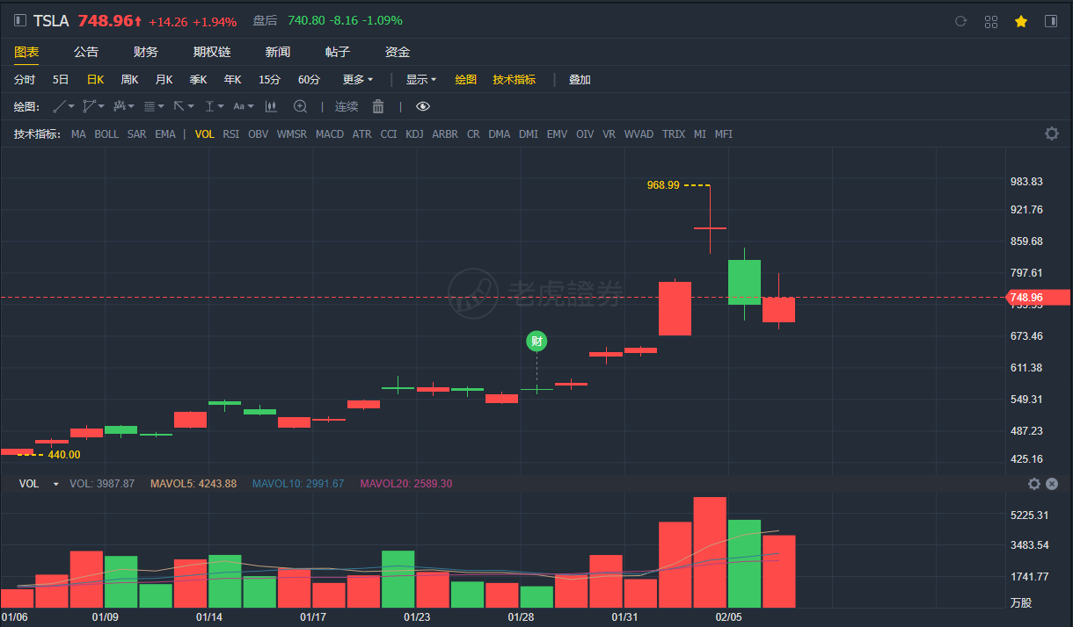
Task: Open the multi-chart grid layout icon
Action: coord(991,21)
